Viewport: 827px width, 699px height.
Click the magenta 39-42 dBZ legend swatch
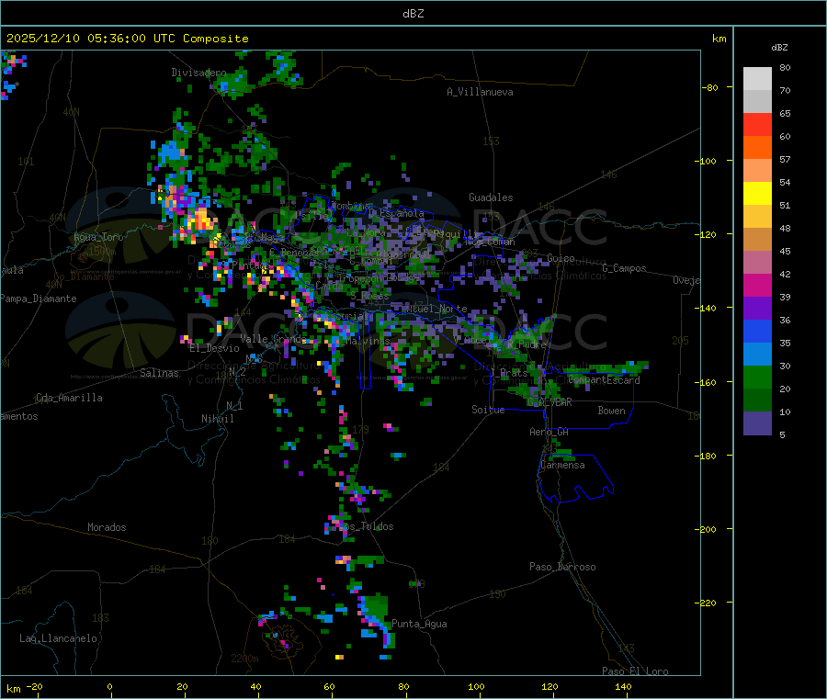coord(757,285)
